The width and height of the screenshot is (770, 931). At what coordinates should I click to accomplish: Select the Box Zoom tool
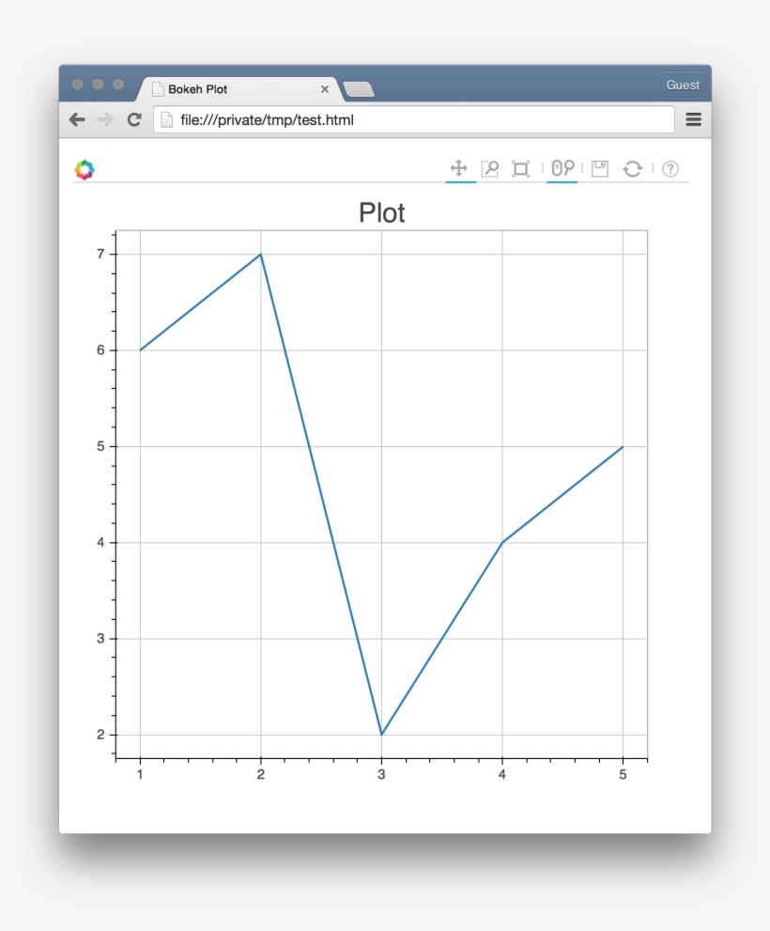tap(489, 169)
